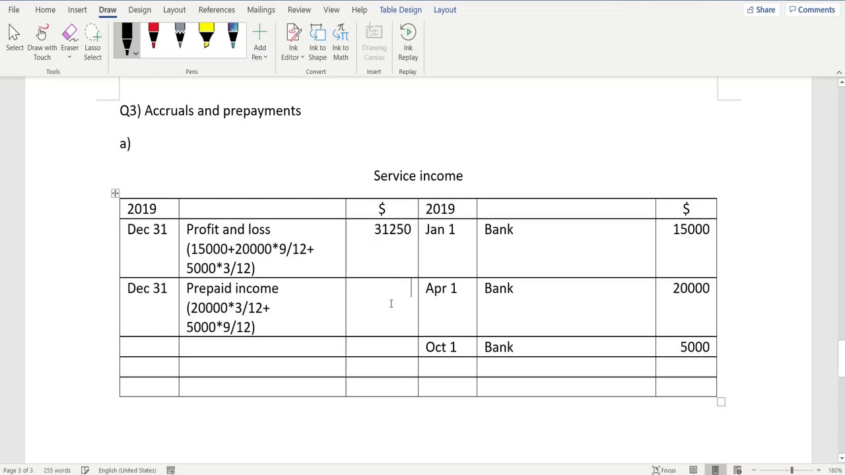Switch to the Home tab
This screenshot has width=845, height=475.
[x=45, y=10]
